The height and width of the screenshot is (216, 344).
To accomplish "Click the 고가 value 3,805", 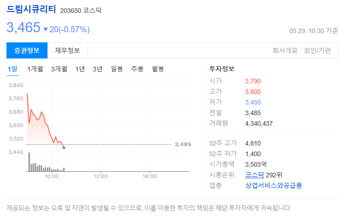I will [x=253, y=92].
